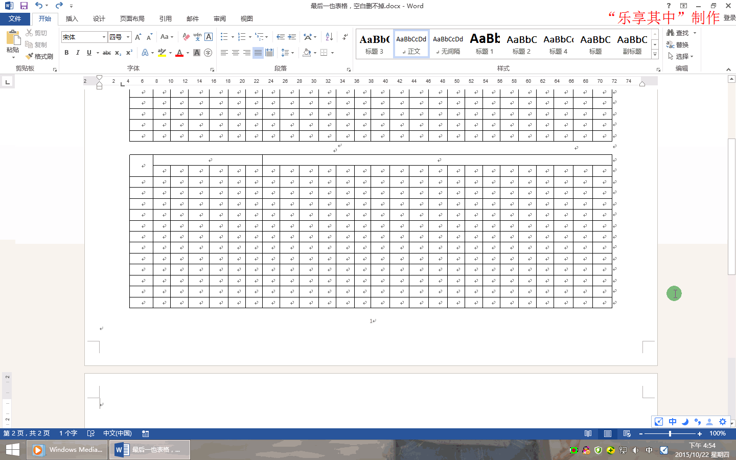The height and width of the screenshot is (460, 736).
Task: Toggle Italic text formatting
Action: tap(78, 53)
